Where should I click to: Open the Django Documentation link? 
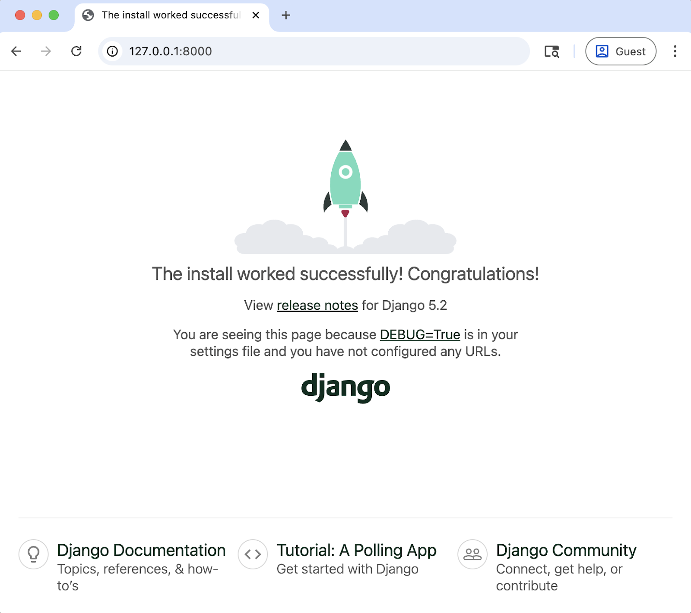141,550
